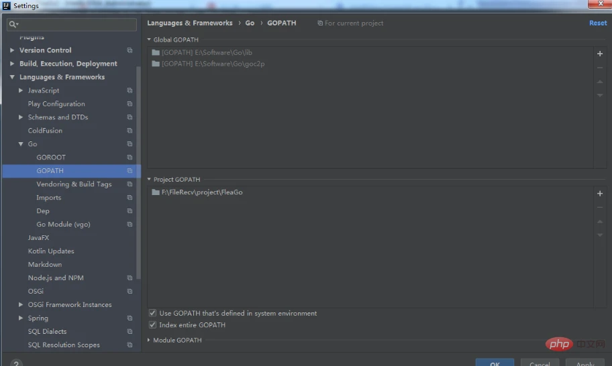Click the folder icon of the F:\FileRecv\project\FleaGo entry
Screen dimensions: 612x366
point(156,192)
